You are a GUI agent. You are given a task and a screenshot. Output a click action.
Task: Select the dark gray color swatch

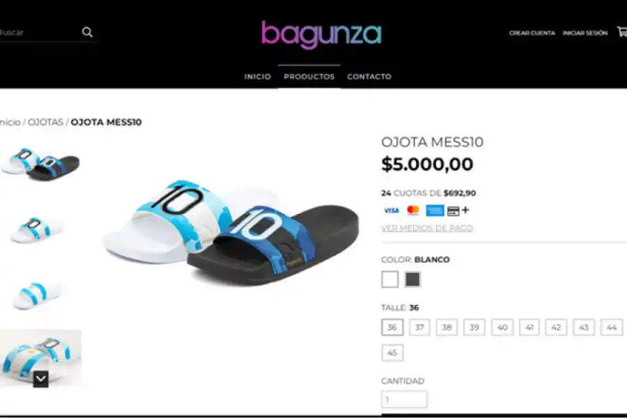click(412, 279)
